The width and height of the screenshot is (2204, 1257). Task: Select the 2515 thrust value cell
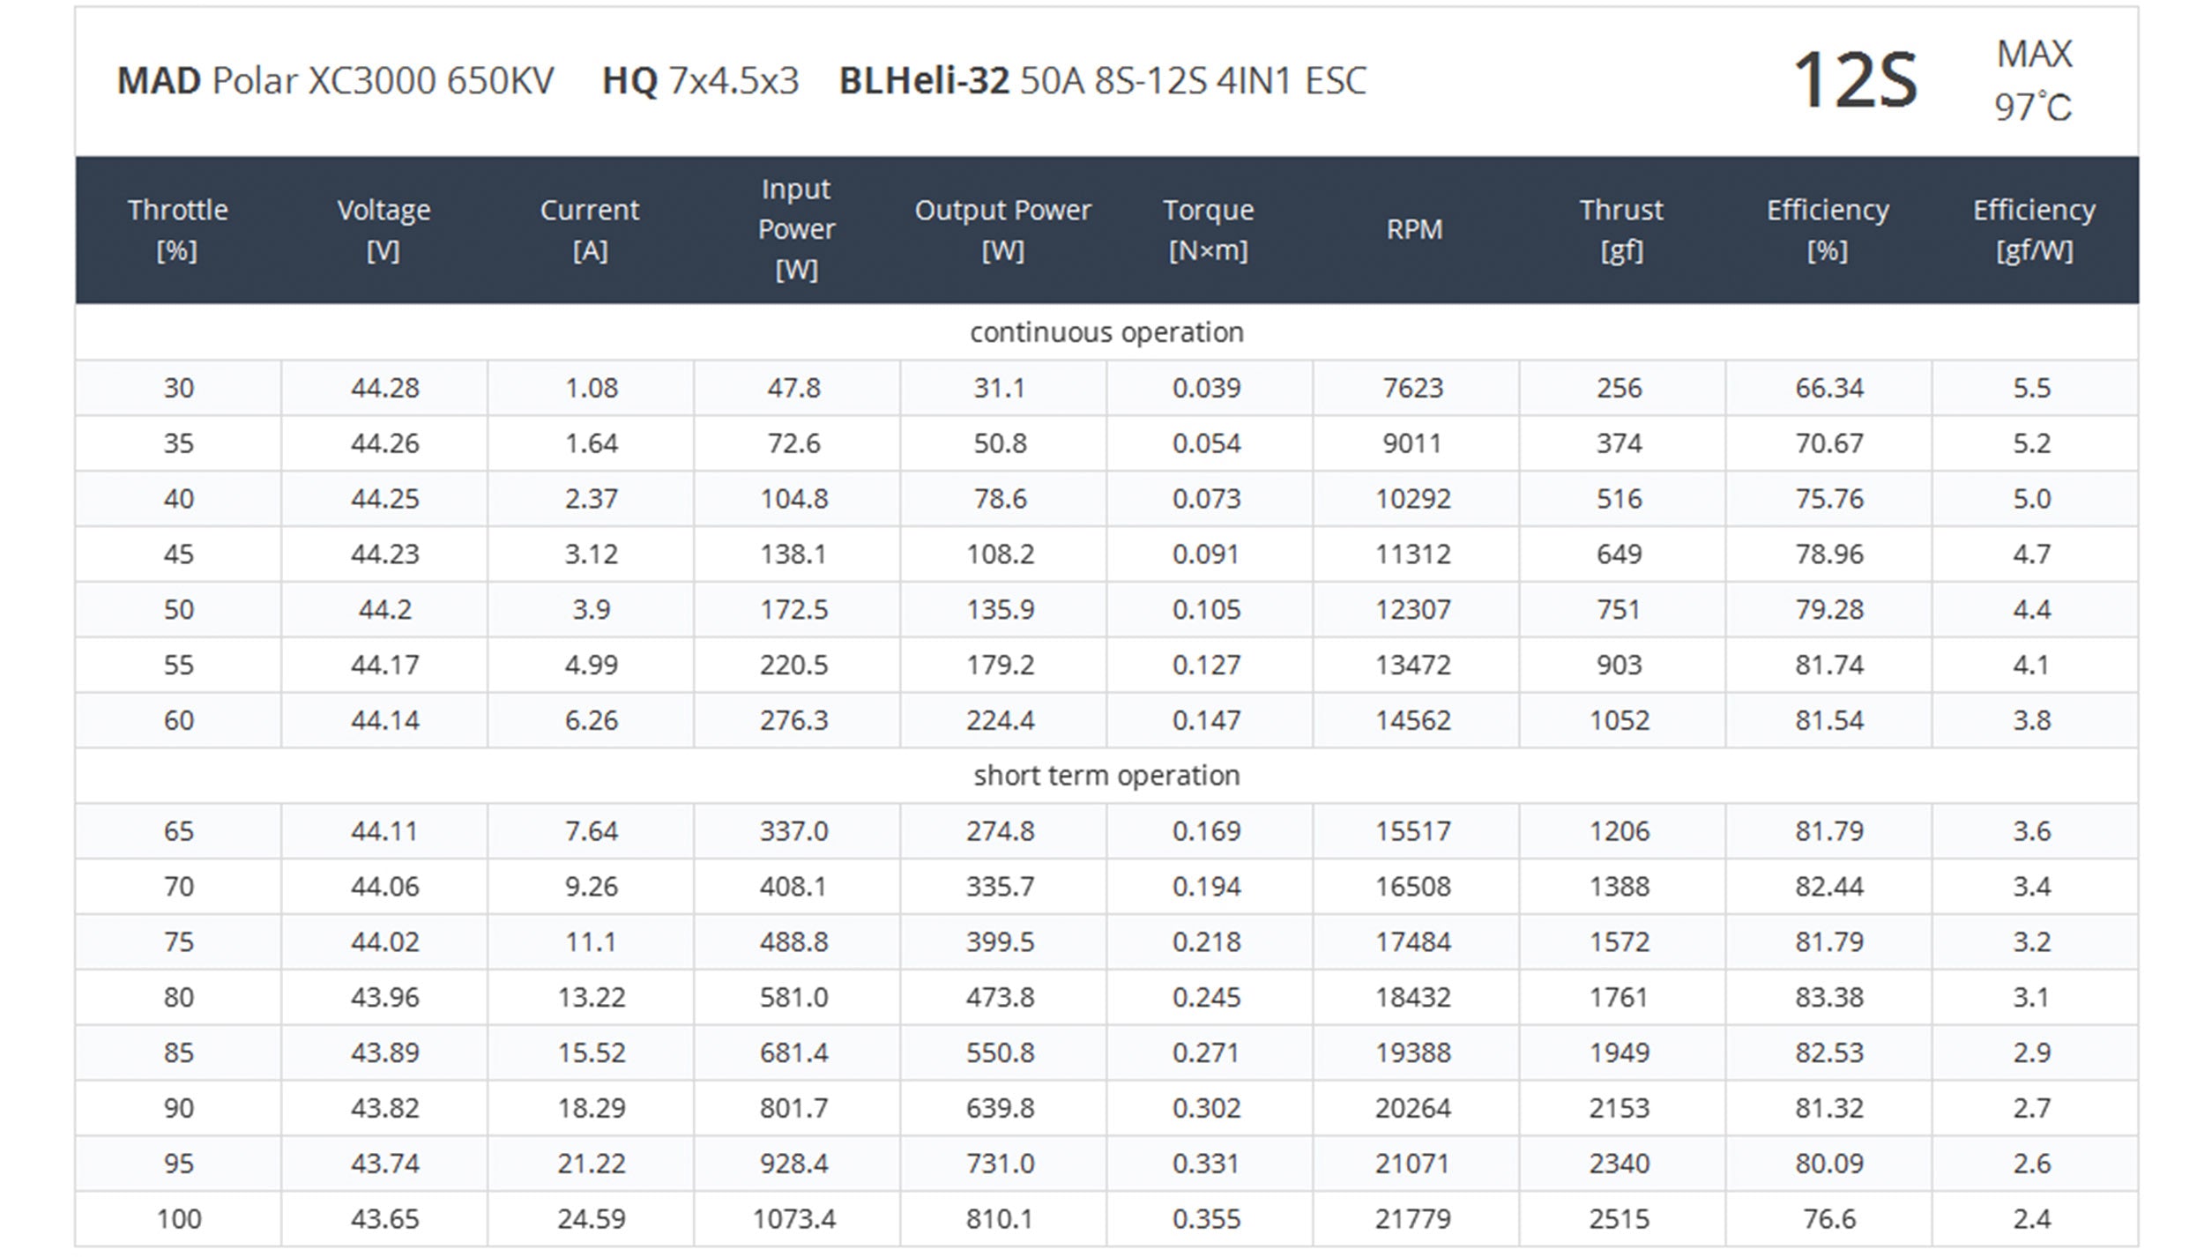tap(1619, 1219)
